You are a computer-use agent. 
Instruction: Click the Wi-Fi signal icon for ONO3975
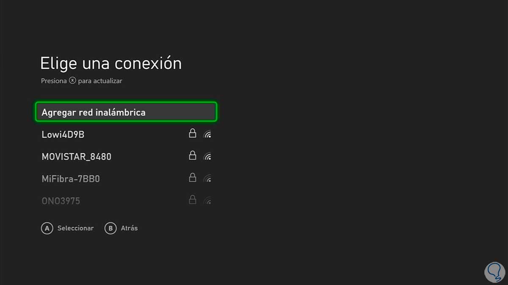click(x=207, y=201)
